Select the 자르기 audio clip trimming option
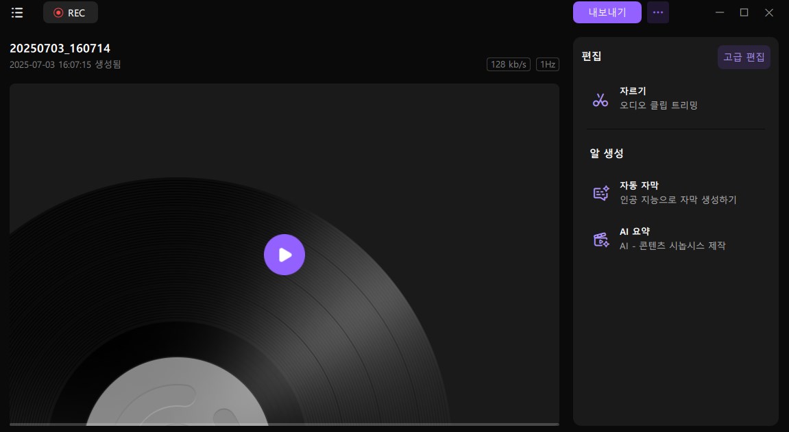The width and height of the screenshot is (789, 432). pos(658,98)
